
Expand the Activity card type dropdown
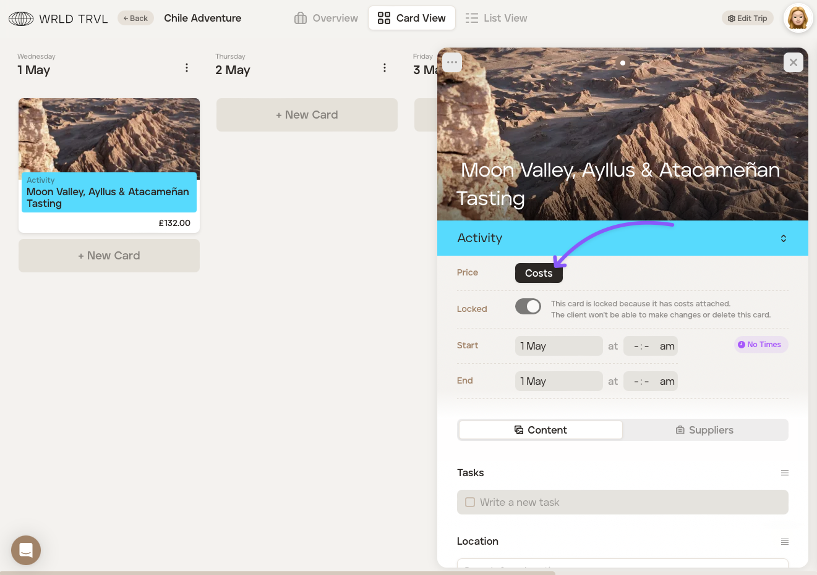click(783, 238)
